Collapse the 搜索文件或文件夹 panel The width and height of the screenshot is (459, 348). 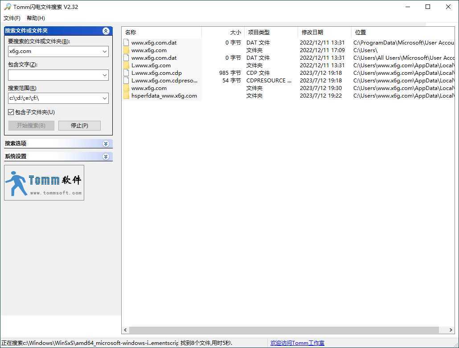coord(106,30)
